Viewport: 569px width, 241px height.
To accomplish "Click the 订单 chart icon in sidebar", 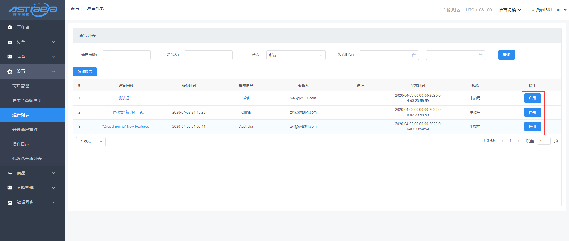I will tap(10, 42).
